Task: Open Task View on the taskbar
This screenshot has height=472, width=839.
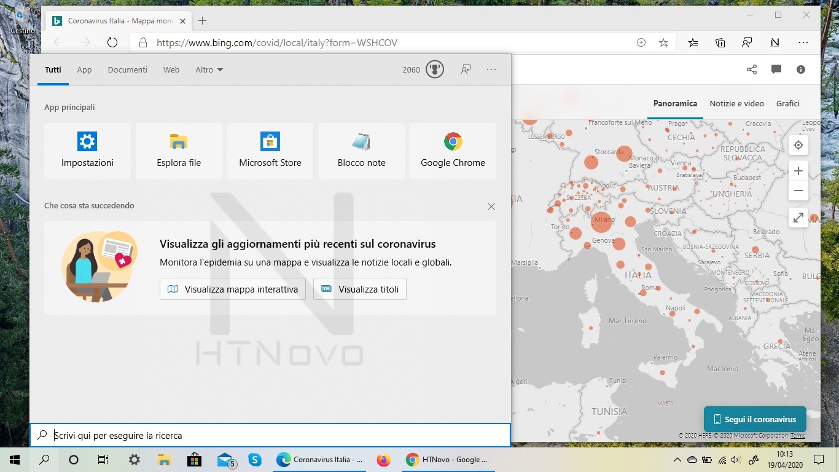Action: (x=103, y=459)
